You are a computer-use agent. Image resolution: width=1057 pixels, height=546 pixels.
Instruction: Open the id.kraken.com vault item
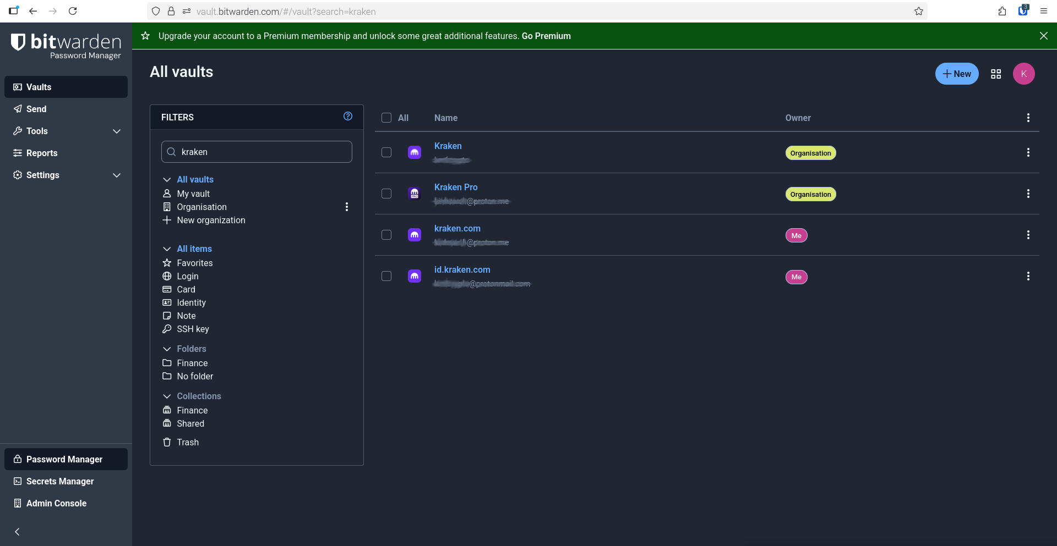click(x=462, y=269)
